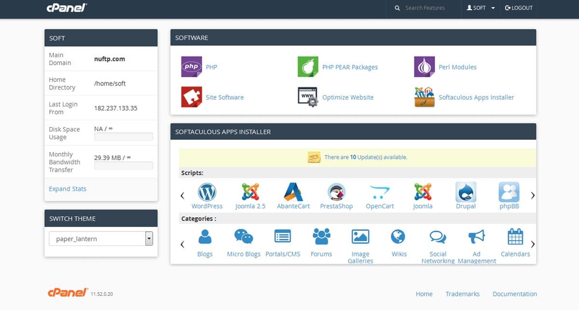Click the Optimize Website icon
The height and width of the screenshot is (310, 579).
click(308, 97)
